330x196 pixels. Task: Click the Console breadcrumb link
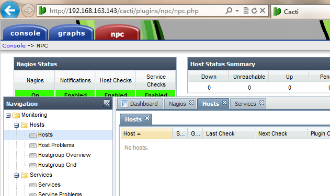click(x=14, y=45)
